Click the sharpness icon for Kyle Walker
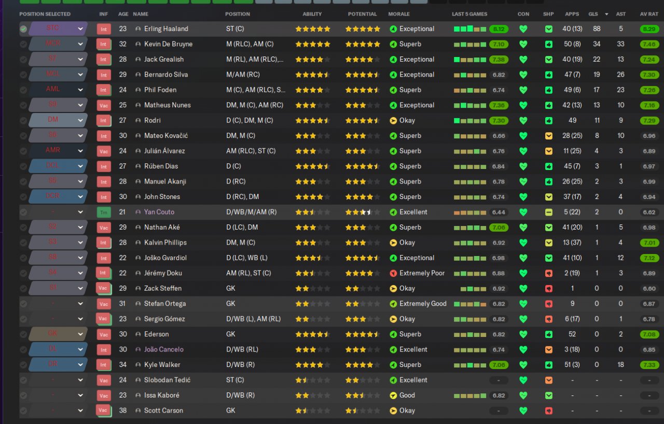Screen dimensions: 664x424 coord(549,365)
